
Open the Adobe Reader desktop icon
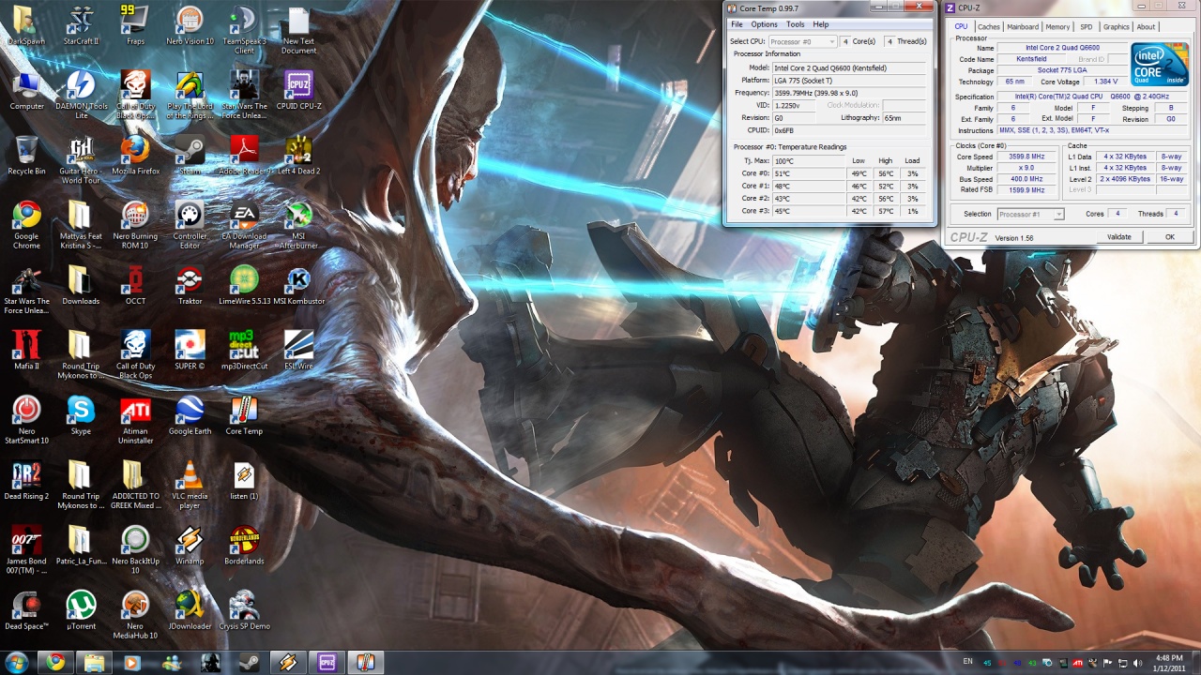[244, 156]
